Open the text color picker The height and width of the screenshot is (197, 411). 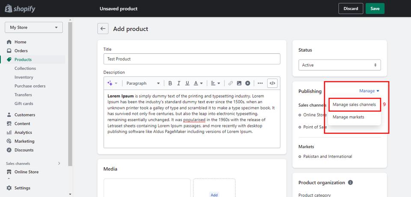[198, 83]
